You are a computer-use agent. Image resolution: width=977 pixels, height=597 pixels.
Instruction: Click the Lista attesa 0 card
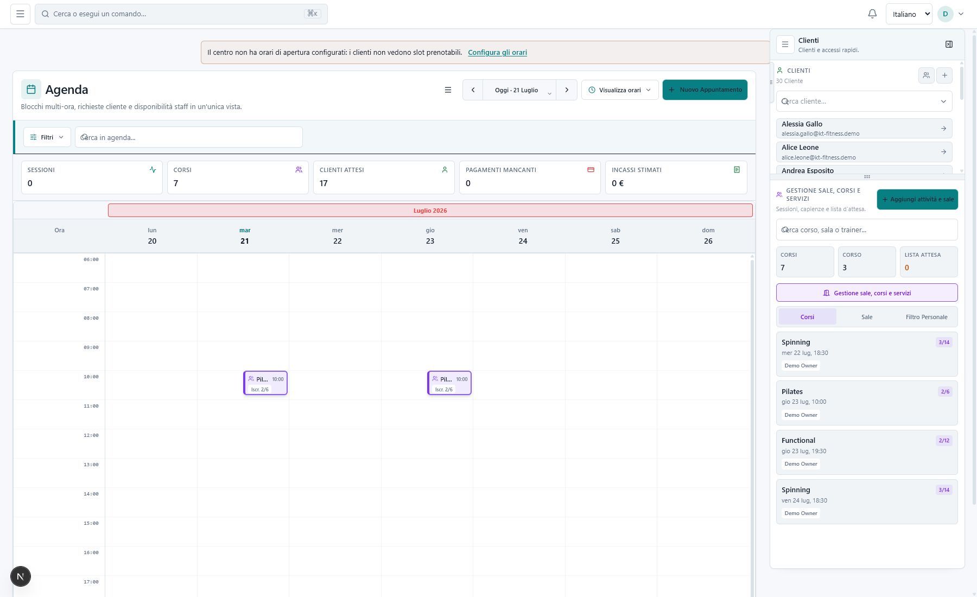(929, 262)
